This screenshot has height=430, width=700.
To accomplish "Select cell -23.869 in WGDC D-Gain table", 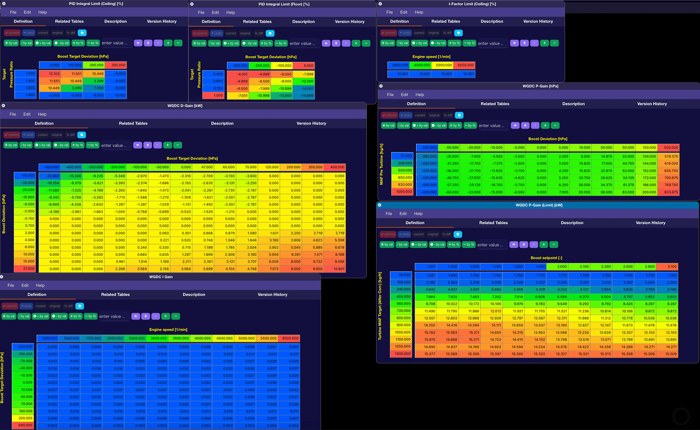I will [49, 176].
